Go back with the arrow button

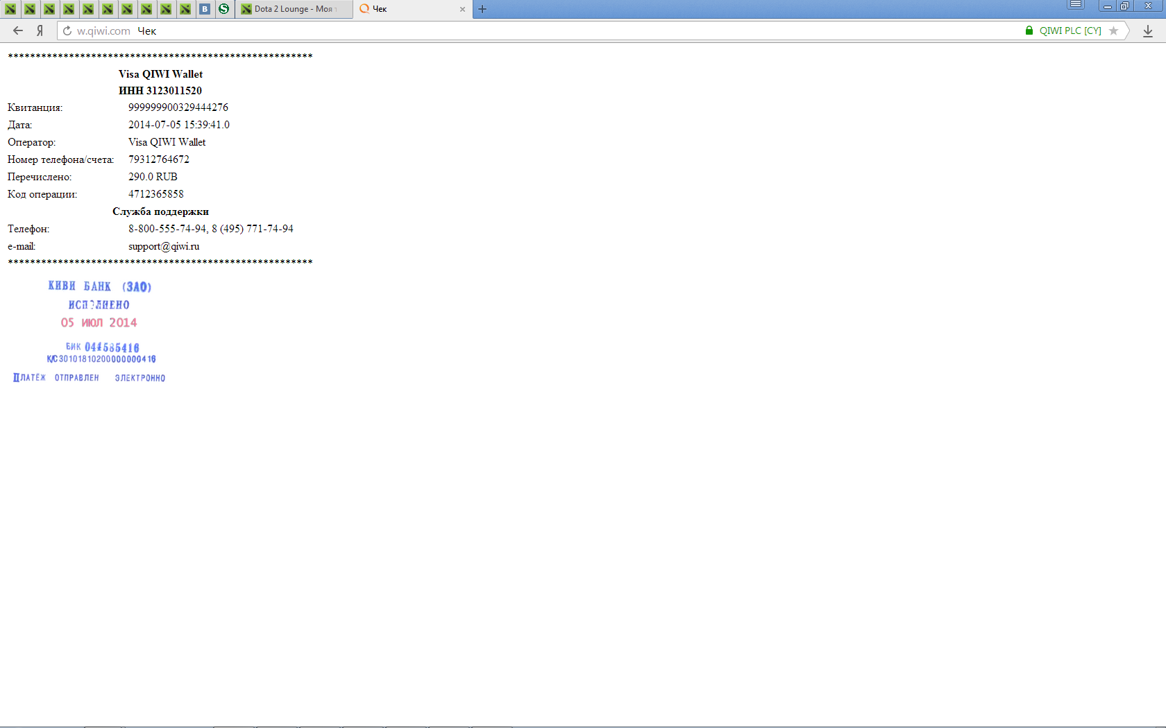coord(18,31)
